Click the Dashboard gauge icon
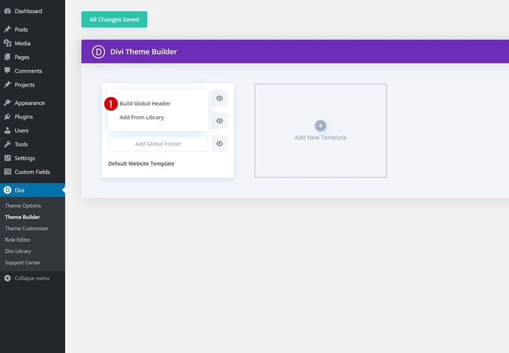The height and width of the screenshot is (353, 509). point(8,11)
